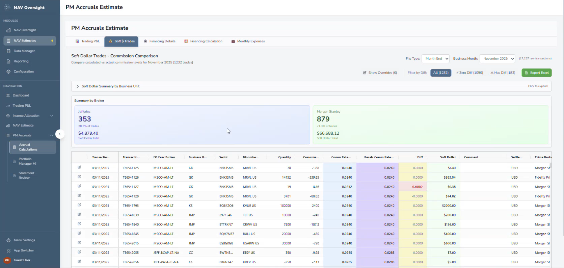564x268 pixels.
Task: Switch to Monthly Expenses tab
Action: click(x=248, y=42)
